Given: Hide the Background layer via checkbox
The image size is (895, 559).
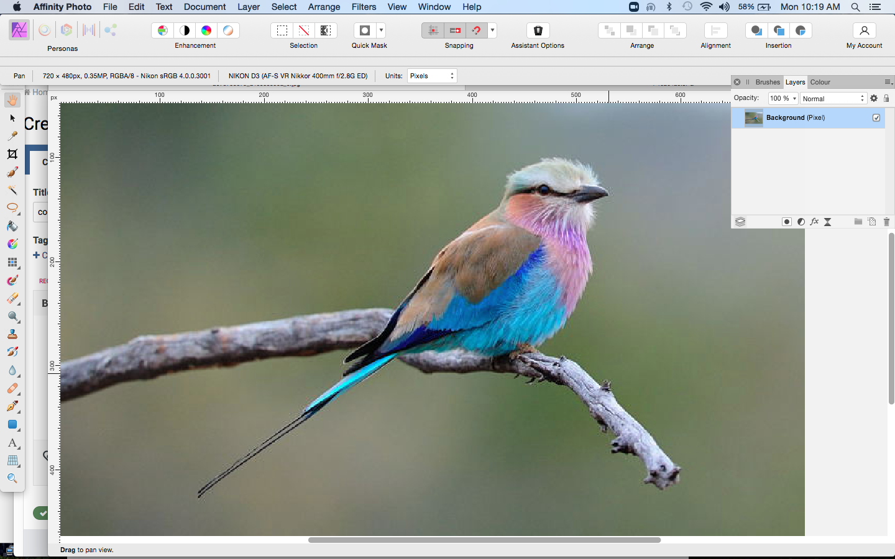Looking at the screenshot, I should click(876, 117).
